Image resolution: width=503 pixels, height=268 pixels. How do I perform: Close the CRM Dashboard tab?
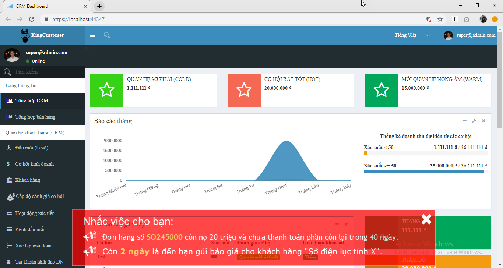[x=85, y=6]
